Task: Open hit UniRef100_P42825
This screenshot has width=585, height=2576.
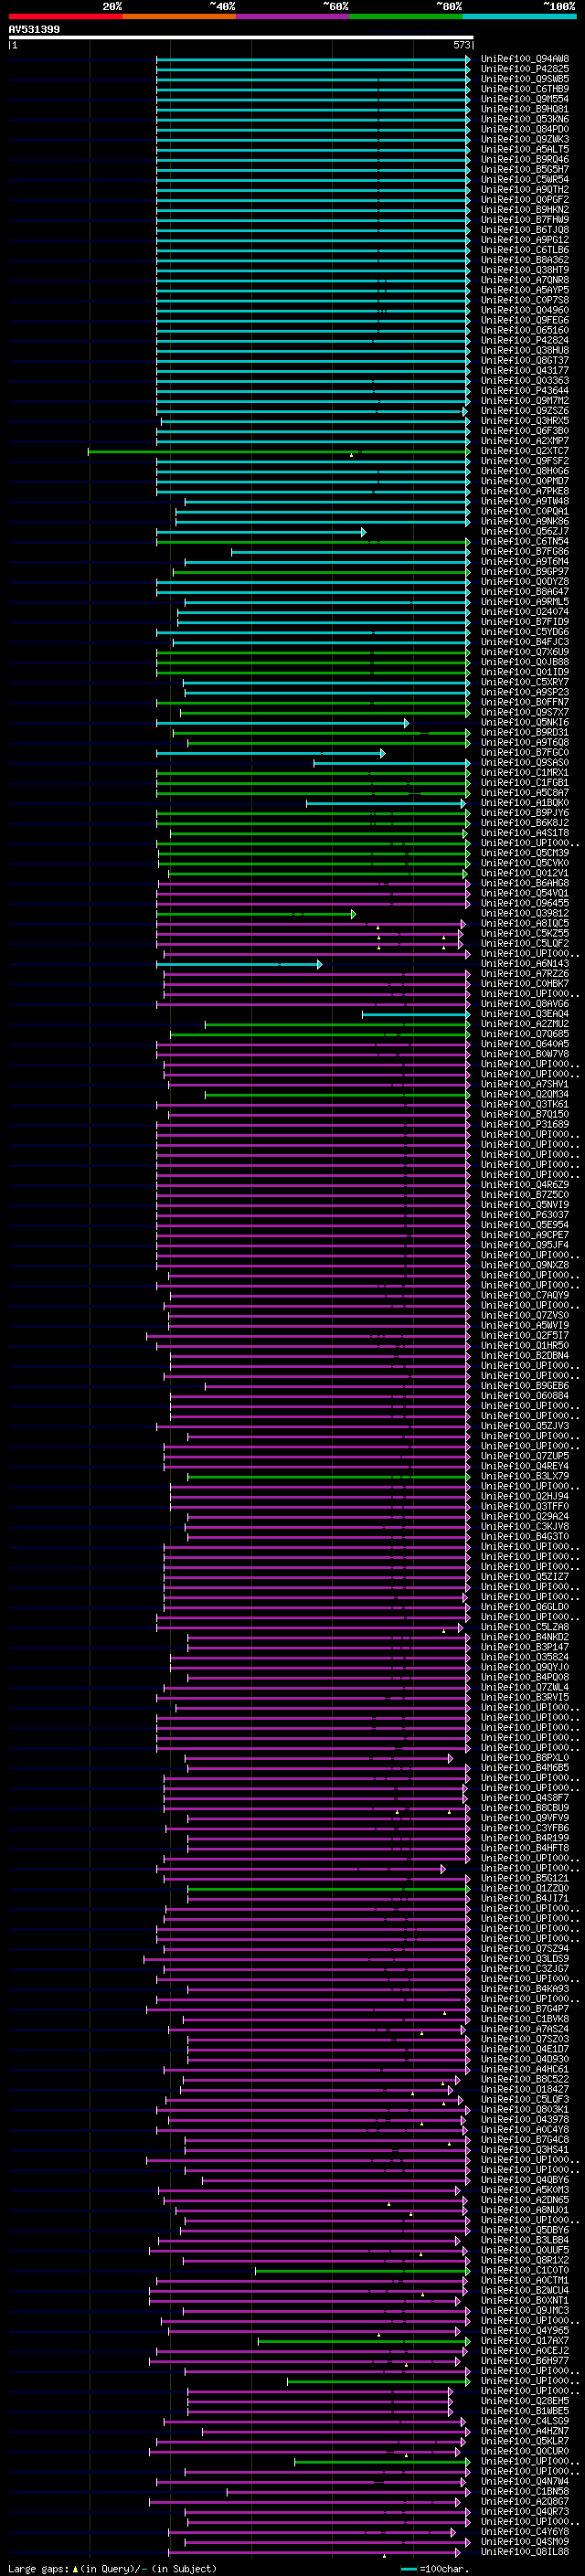Action: (x=525, y=69)
